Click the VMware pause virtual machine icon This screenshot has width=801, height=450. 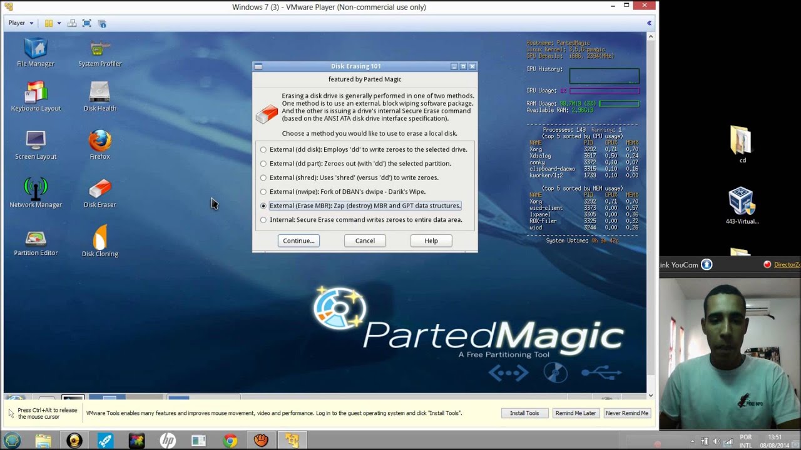[x=48, y=23]
